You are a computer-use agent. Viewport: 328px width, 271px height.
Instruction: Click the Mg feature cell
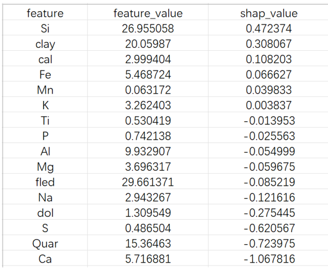[x=45, y=167]
